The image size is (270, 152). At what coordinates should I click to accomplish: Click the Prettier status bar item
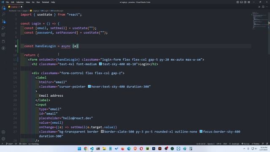pyautogui.click(x=255, y=144)
